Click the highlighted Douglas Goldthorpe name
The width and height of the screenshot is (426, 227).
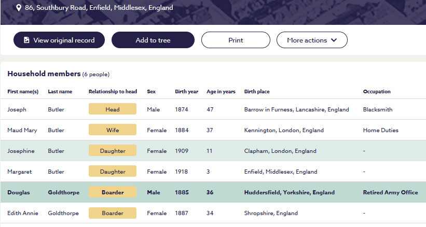tap(19, 192)
